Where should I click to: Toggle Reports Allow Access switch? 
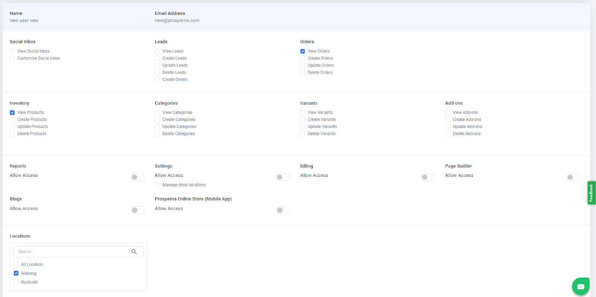tap(137, 177)
